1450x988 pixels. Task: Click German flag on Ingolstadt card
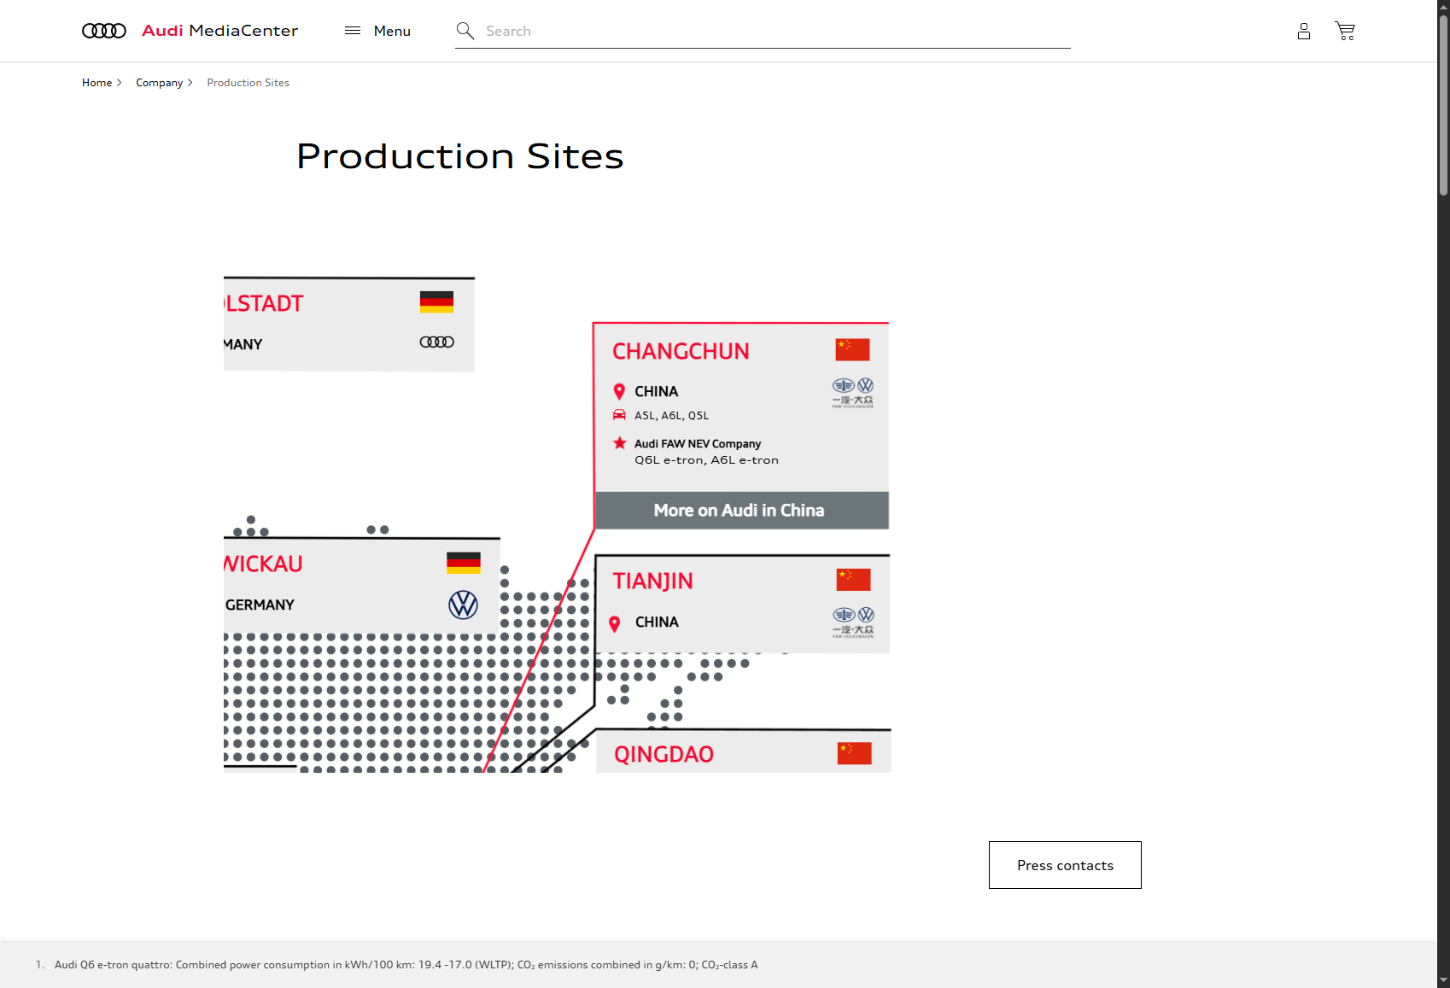tap(436, 301)
